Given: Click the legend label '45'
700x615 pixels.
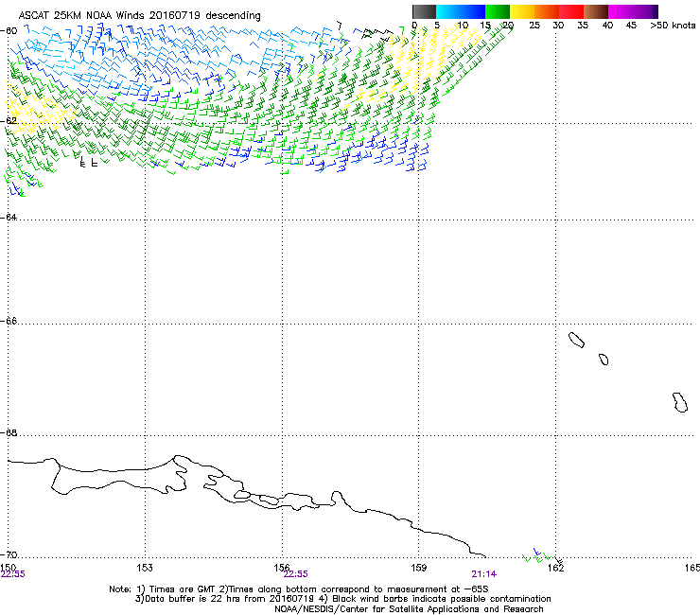Looking at the screenshot, I should [x=631, y=26].
